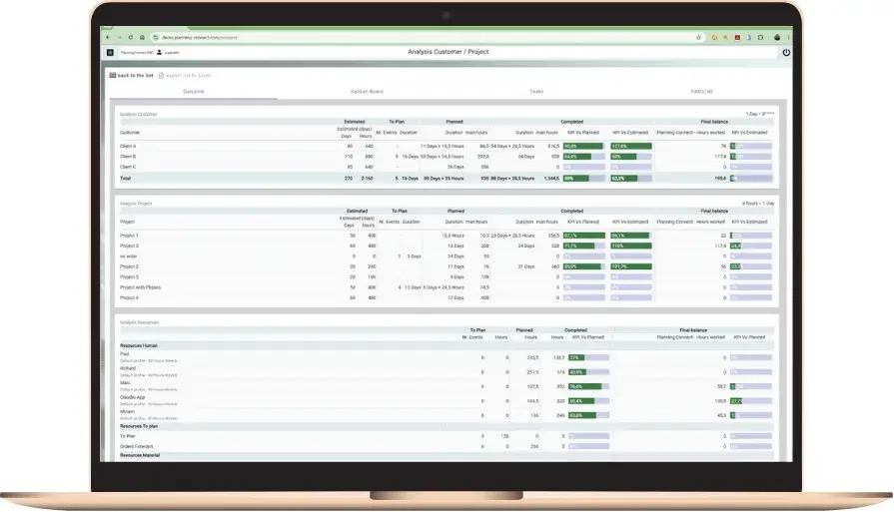Select resource Richard
The image size is (894, 512).
tap(446, 372)
